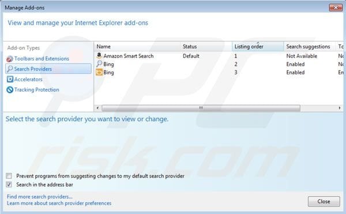This screenshot has height=214, width=346.
Task: Click the Not Available search suggestions cell
Action: (x=302, y=56)
